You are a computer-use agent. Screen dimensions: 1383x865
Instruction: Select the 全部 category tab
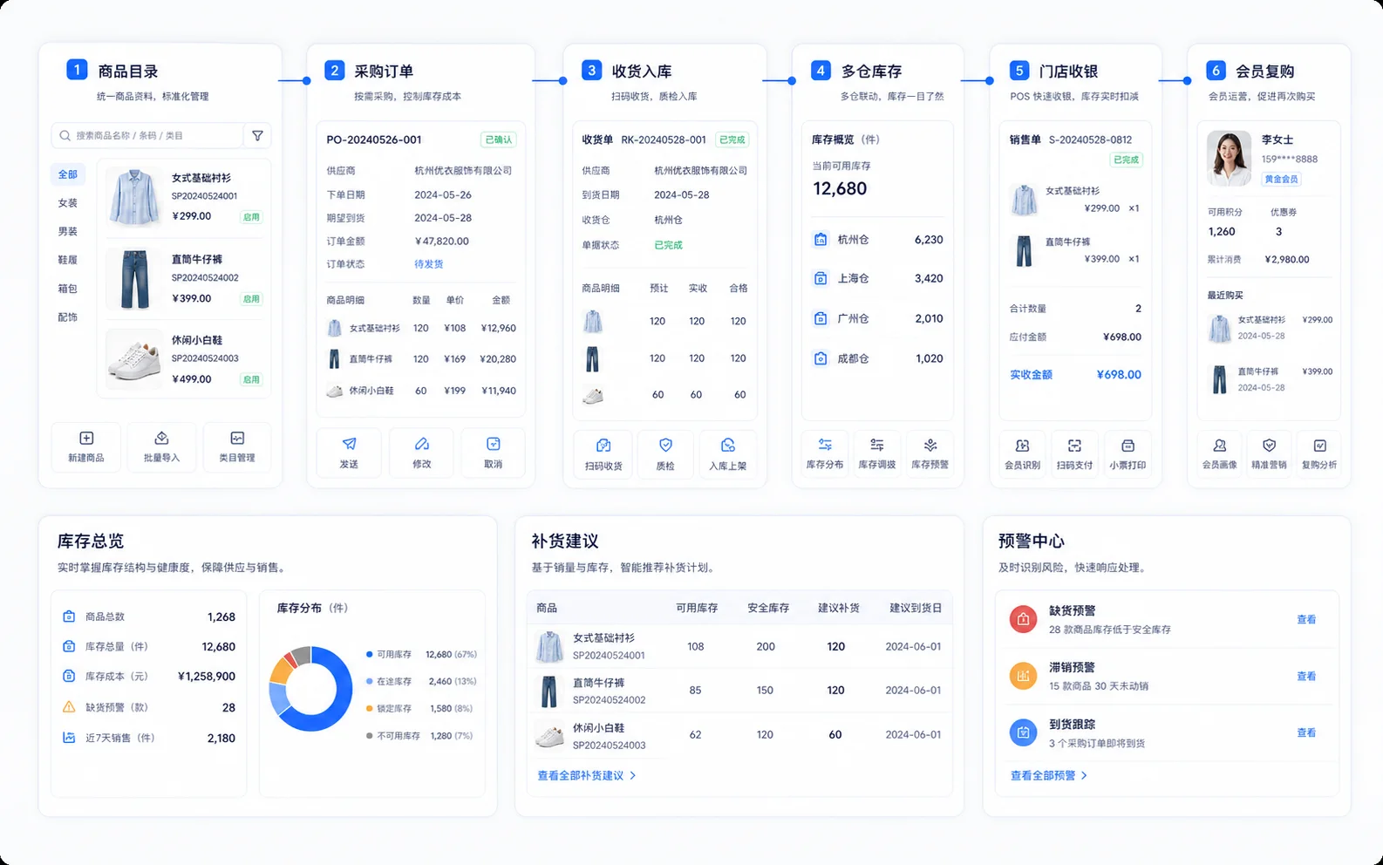[68, 174]
